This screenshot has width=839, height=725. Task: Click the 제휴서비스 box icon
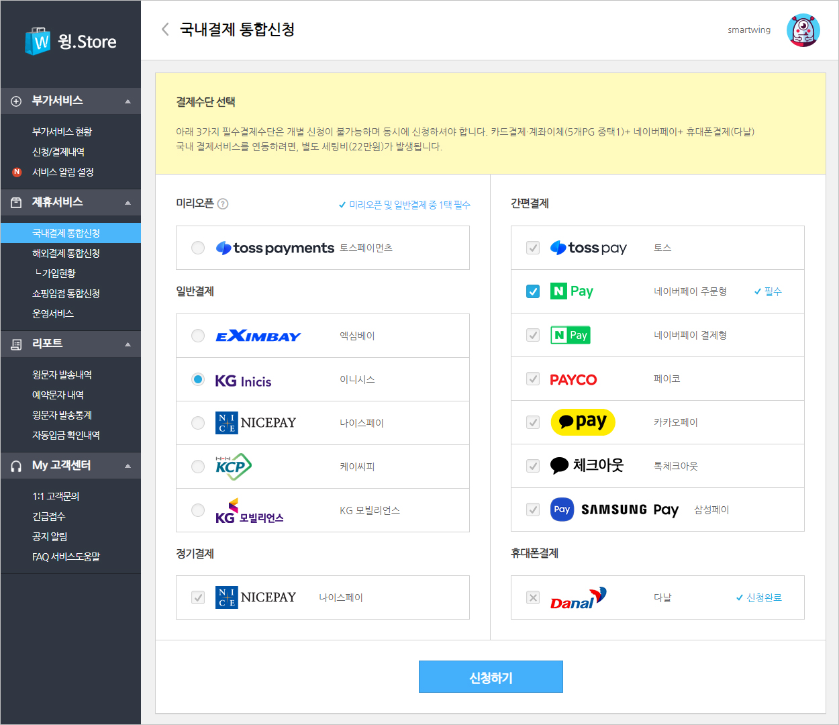16,203
